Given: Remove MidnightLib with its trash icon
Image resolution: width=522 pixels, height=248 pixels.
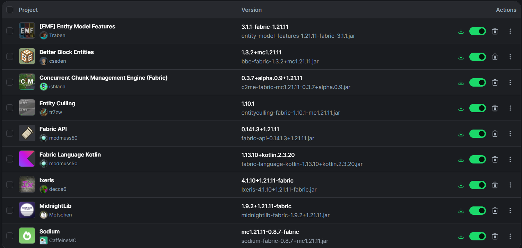Looking at the screenshot, I should click(x=495, y=211).
